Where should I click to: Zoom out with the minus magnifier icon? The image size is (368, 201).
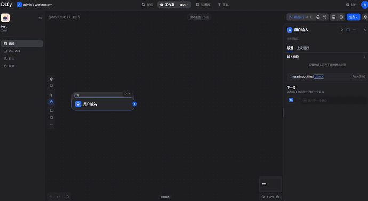tap(263, 197)
